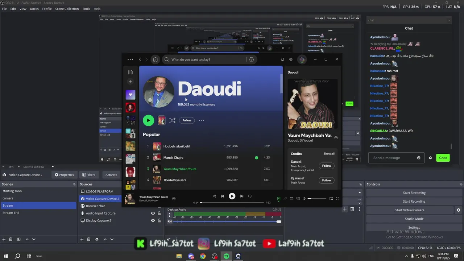Open OBS Docks menu
Image resolution: width=464 pixels, height=261 pixels.
coord(34,9)
